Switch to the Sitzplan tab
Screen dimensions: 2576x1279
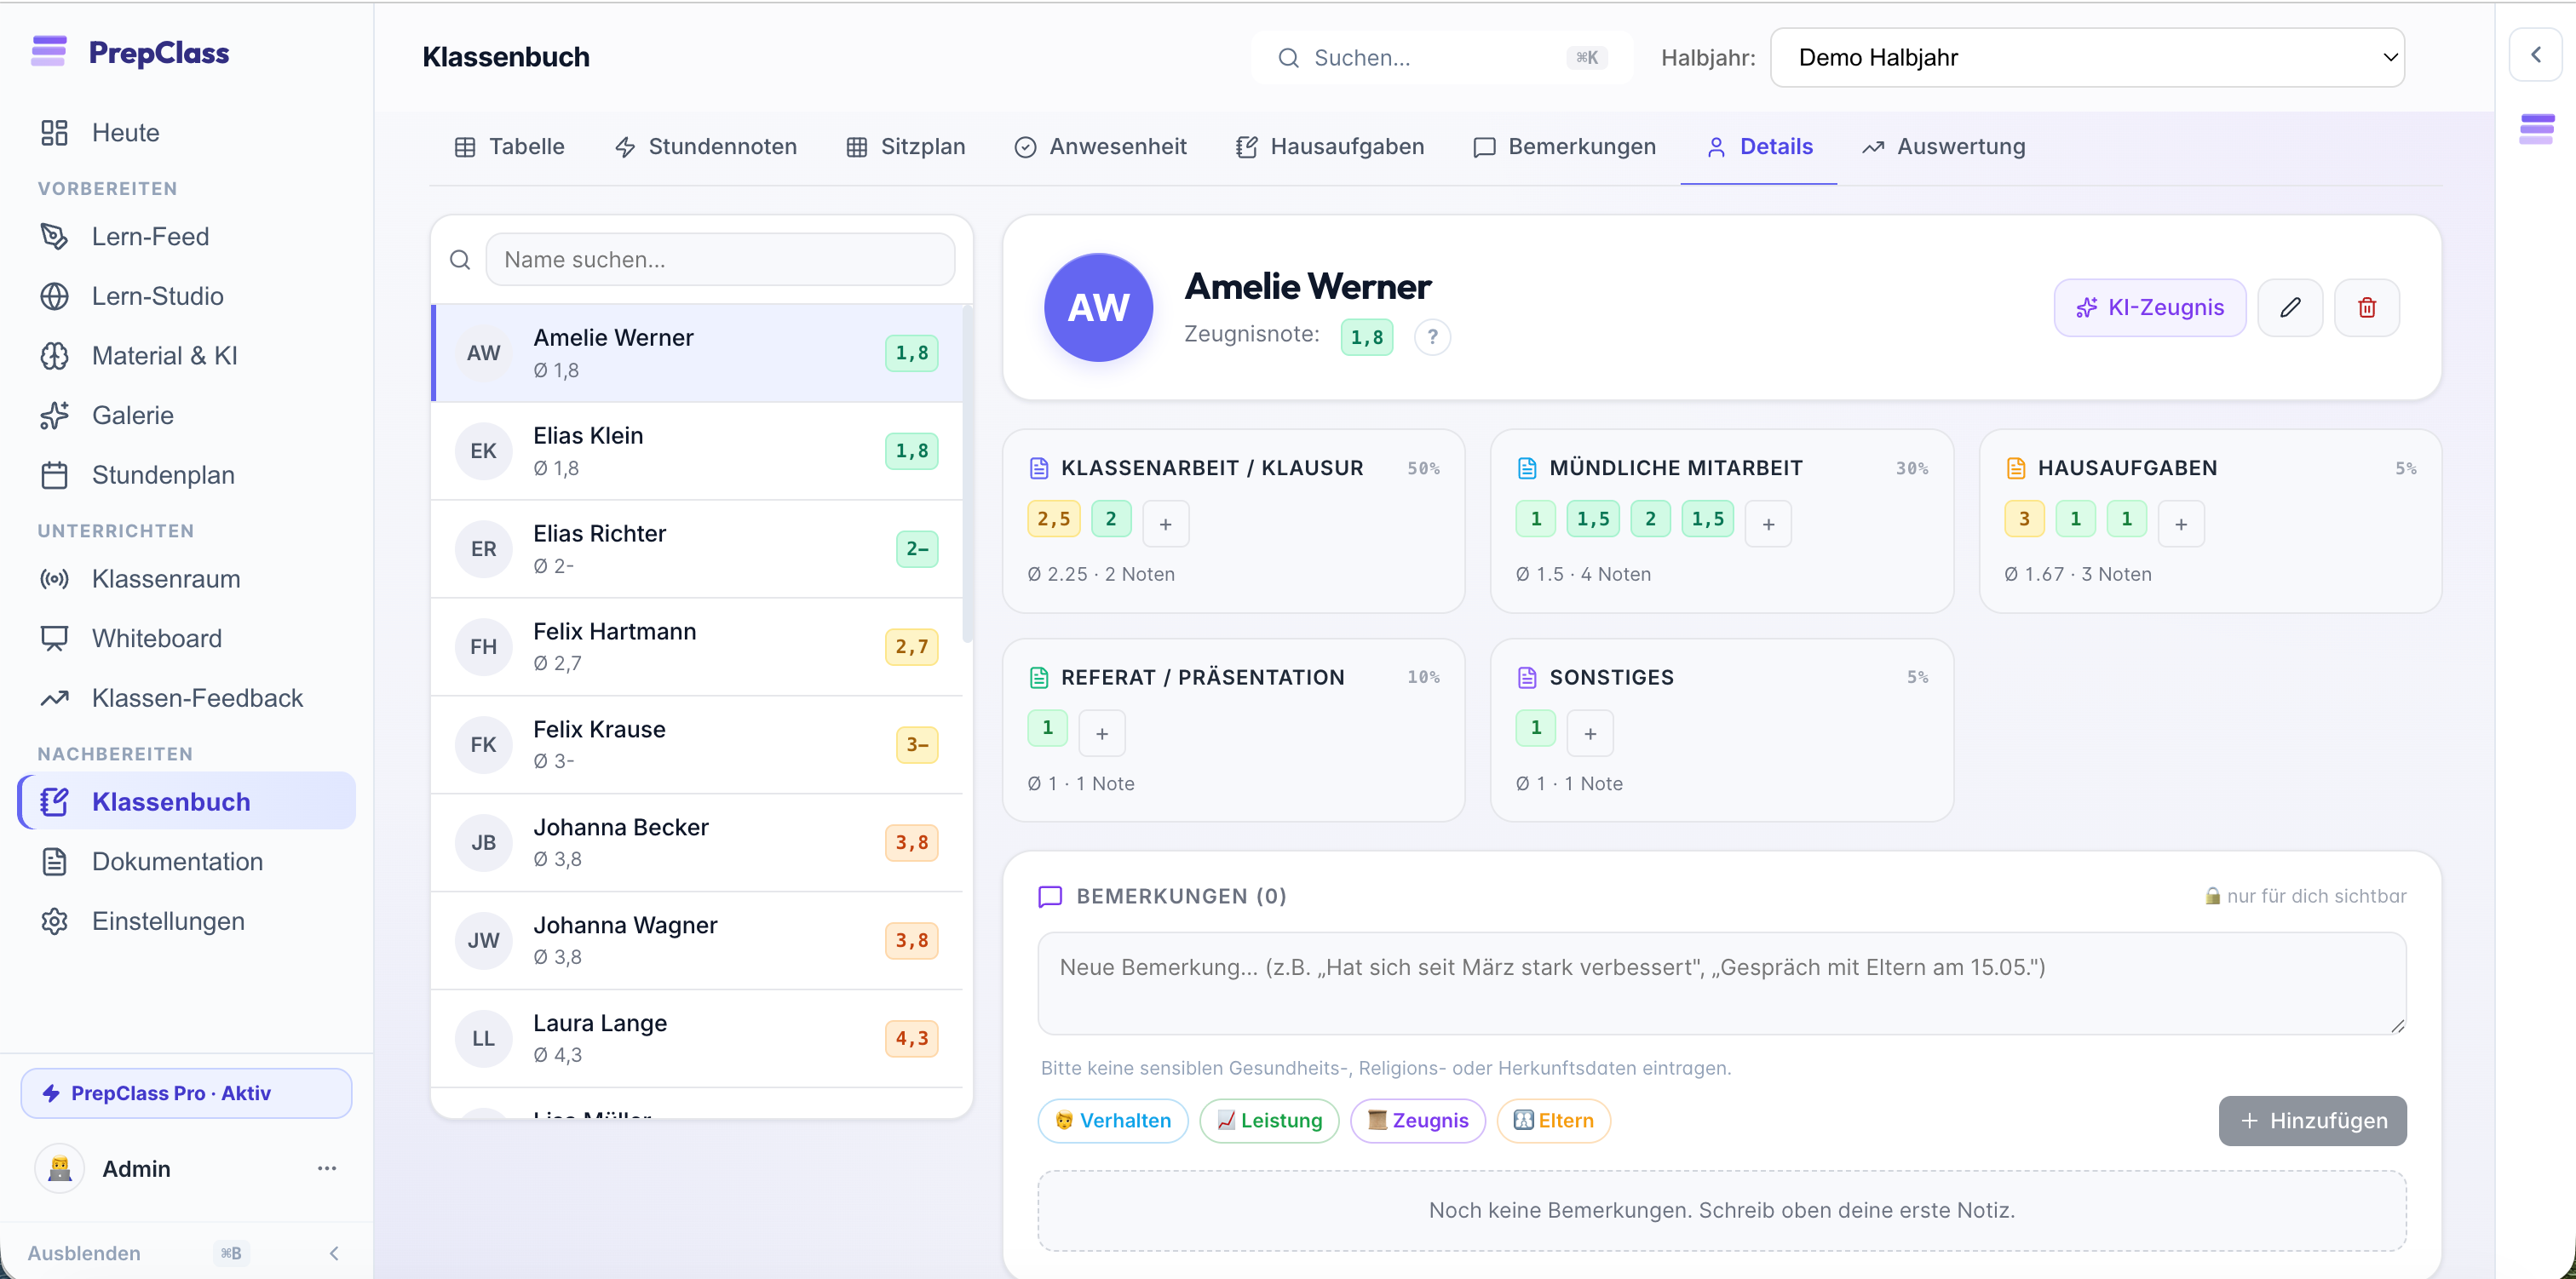pyautogui.click(x=905, y=147)
